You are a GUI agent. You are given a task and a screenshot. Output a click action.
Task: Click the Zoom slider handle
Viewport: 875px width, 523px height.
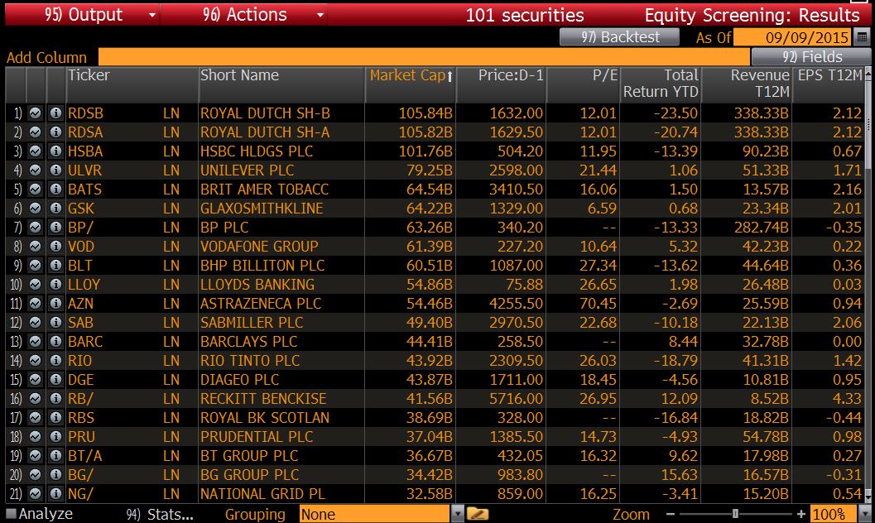735,514
